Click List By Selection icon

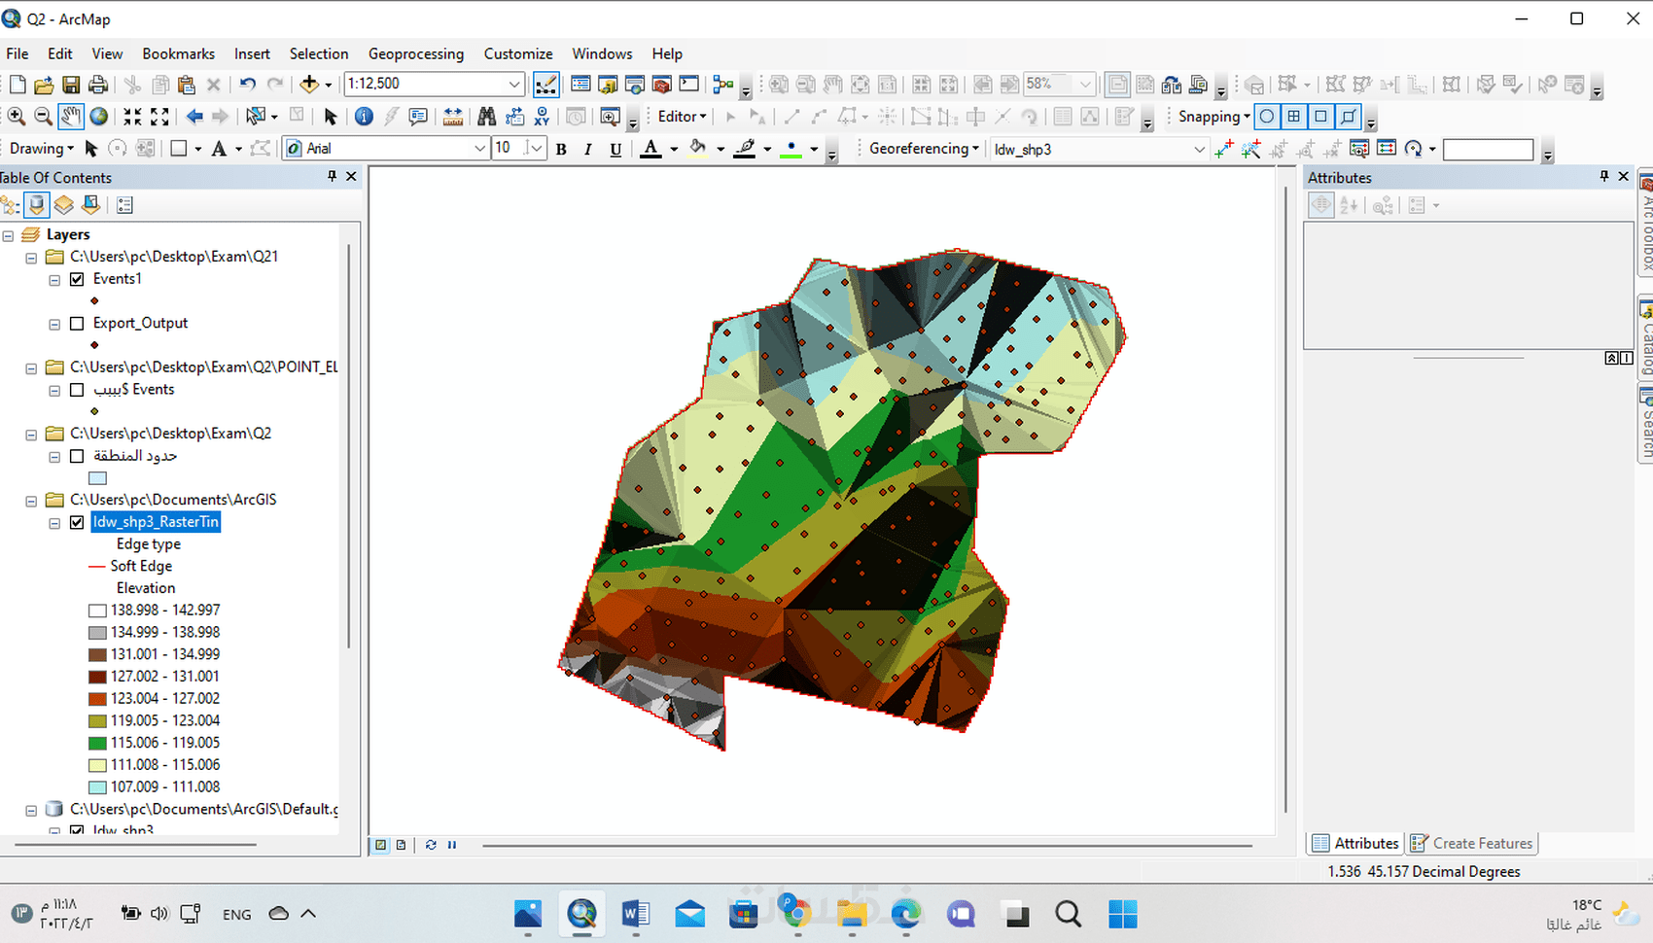tap(91, 205)
